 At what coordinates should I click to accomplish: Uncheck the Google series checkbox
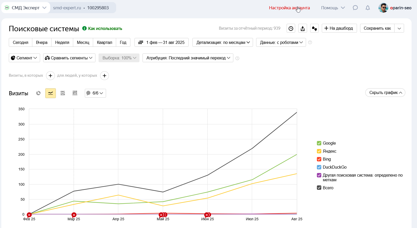point(319,143)
